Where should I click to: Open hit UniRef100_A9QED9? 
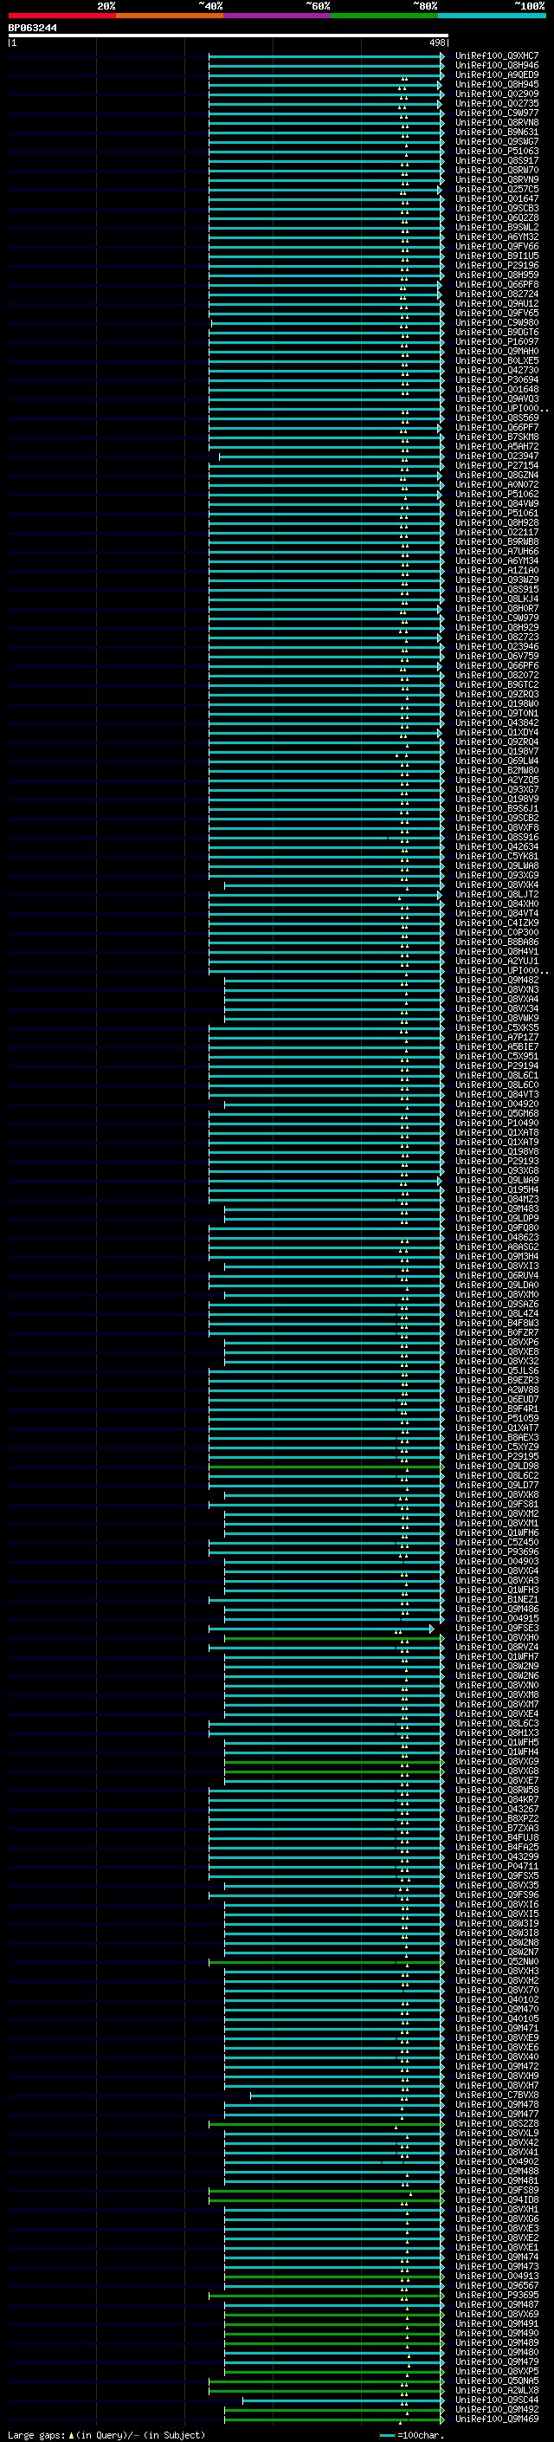point(496,74)
